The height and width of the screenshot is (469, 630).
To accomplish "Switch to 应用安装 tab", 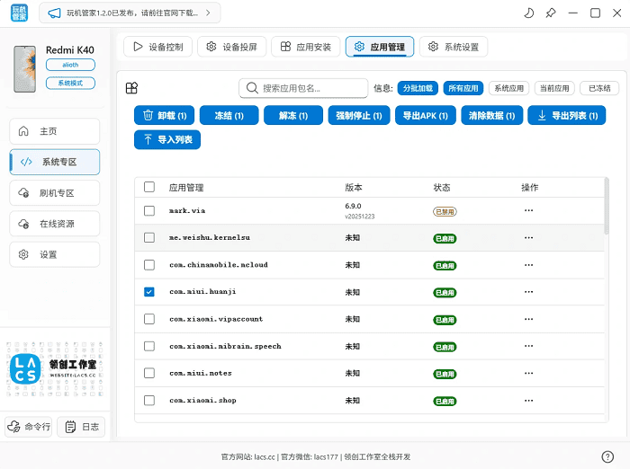I will point(306,47).
